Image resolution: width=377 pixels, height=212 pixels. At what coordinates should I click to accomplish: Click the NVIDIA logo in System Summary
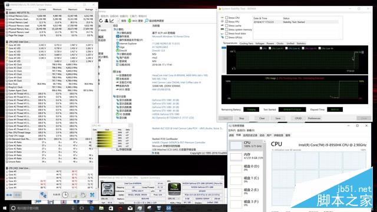(174, 189)
